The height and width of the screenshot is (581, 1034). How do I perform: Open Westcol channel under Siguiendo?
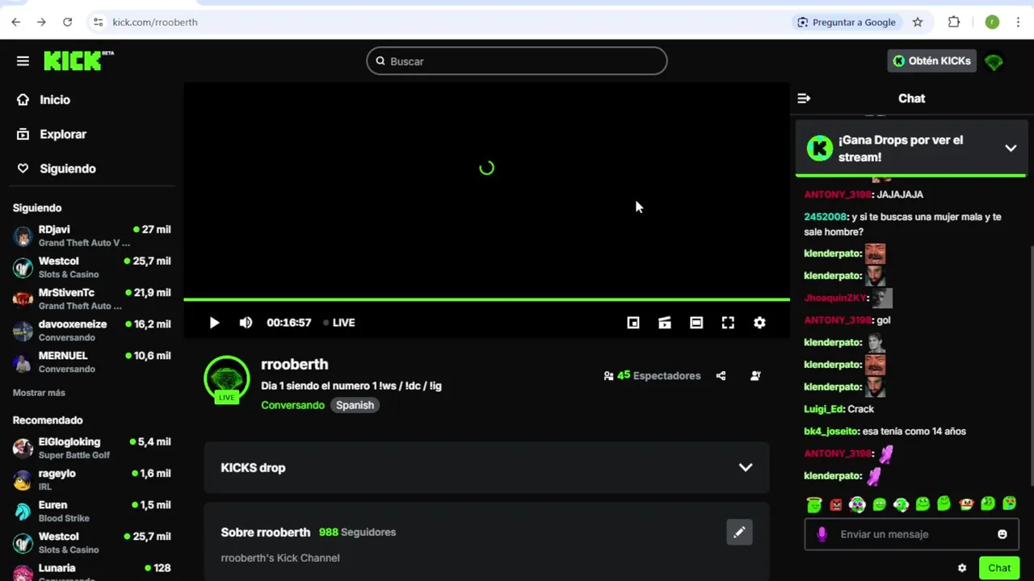point(91,267)
